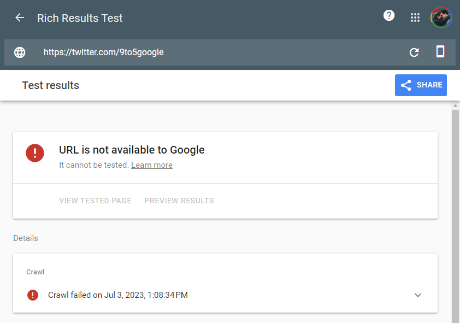Open the help question mark icon
The image size is (460, 323).
[389, 16]
